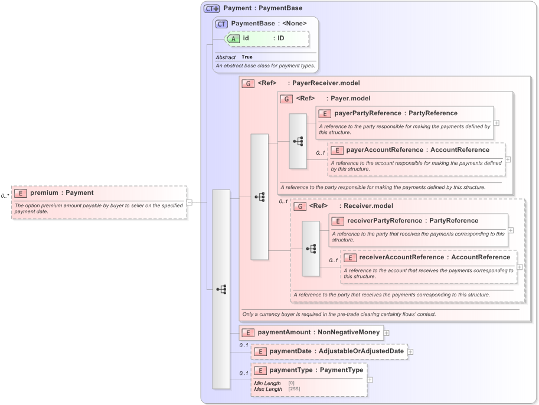The image size is (539, 405).
Task: Click the CT icon of PaymentBase : <None>
Action: tap(221, 24)
